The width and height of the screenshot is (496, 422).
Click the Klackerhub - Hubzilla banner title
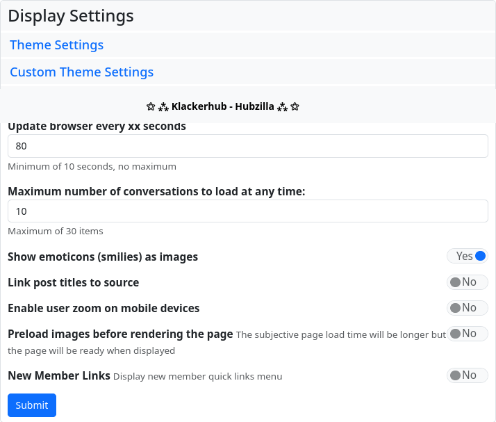[x=222, y=107]
